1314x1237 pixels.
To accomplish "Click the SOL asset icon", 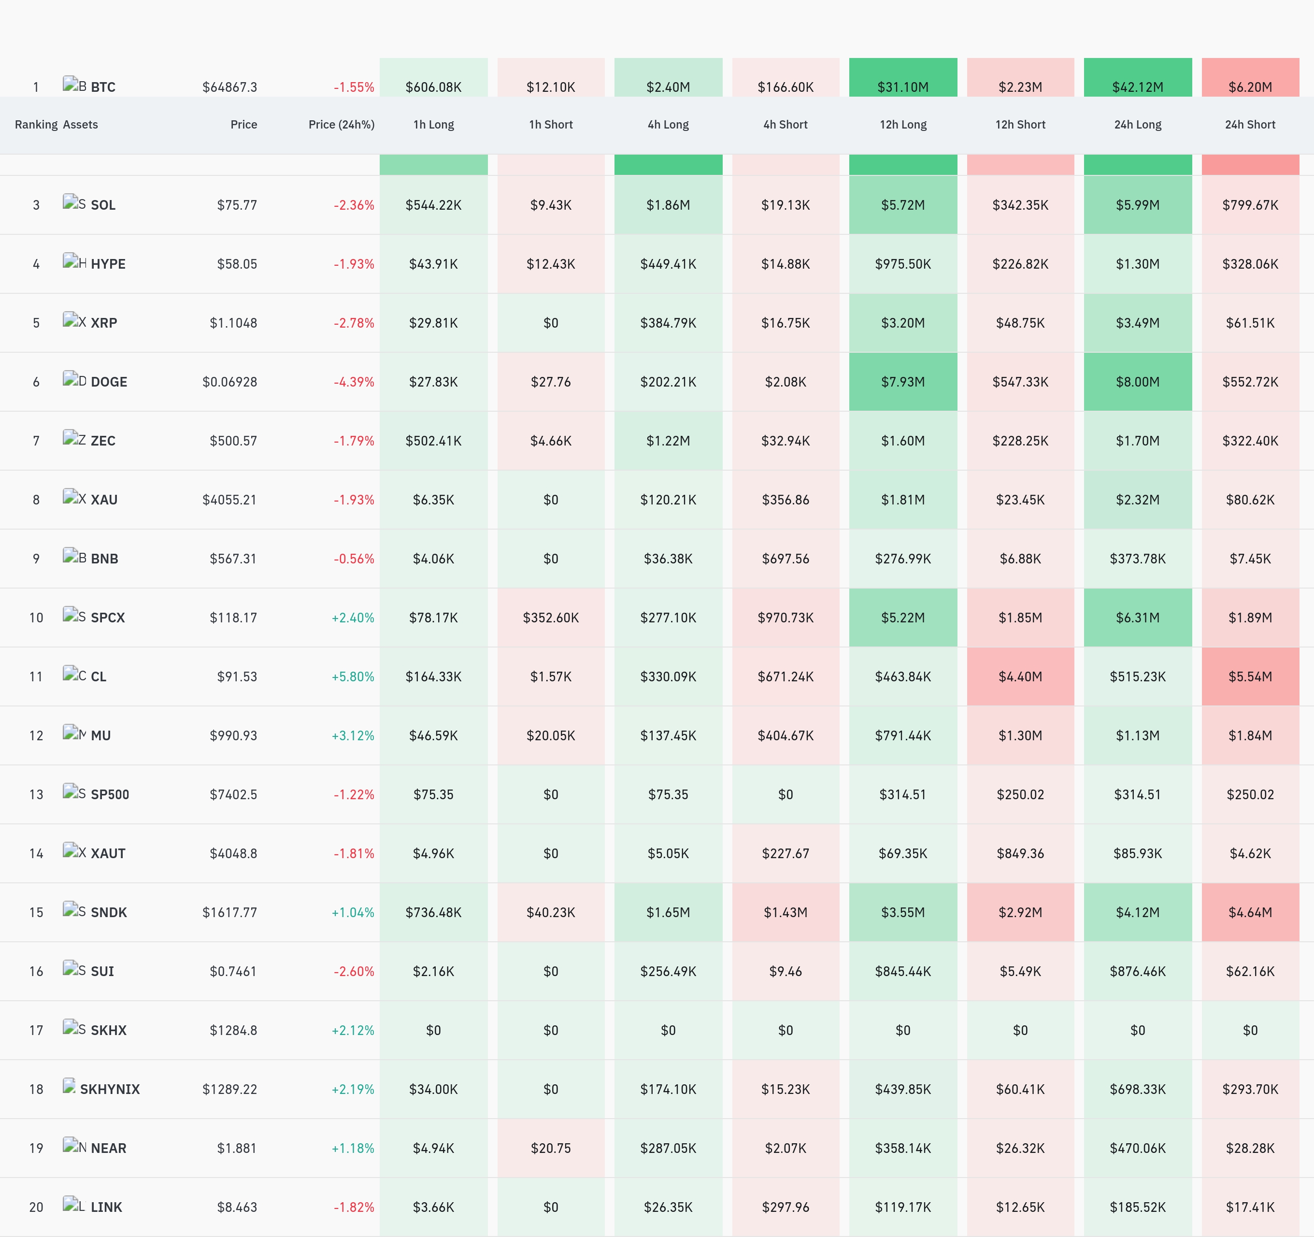I will tap(75, 202).
